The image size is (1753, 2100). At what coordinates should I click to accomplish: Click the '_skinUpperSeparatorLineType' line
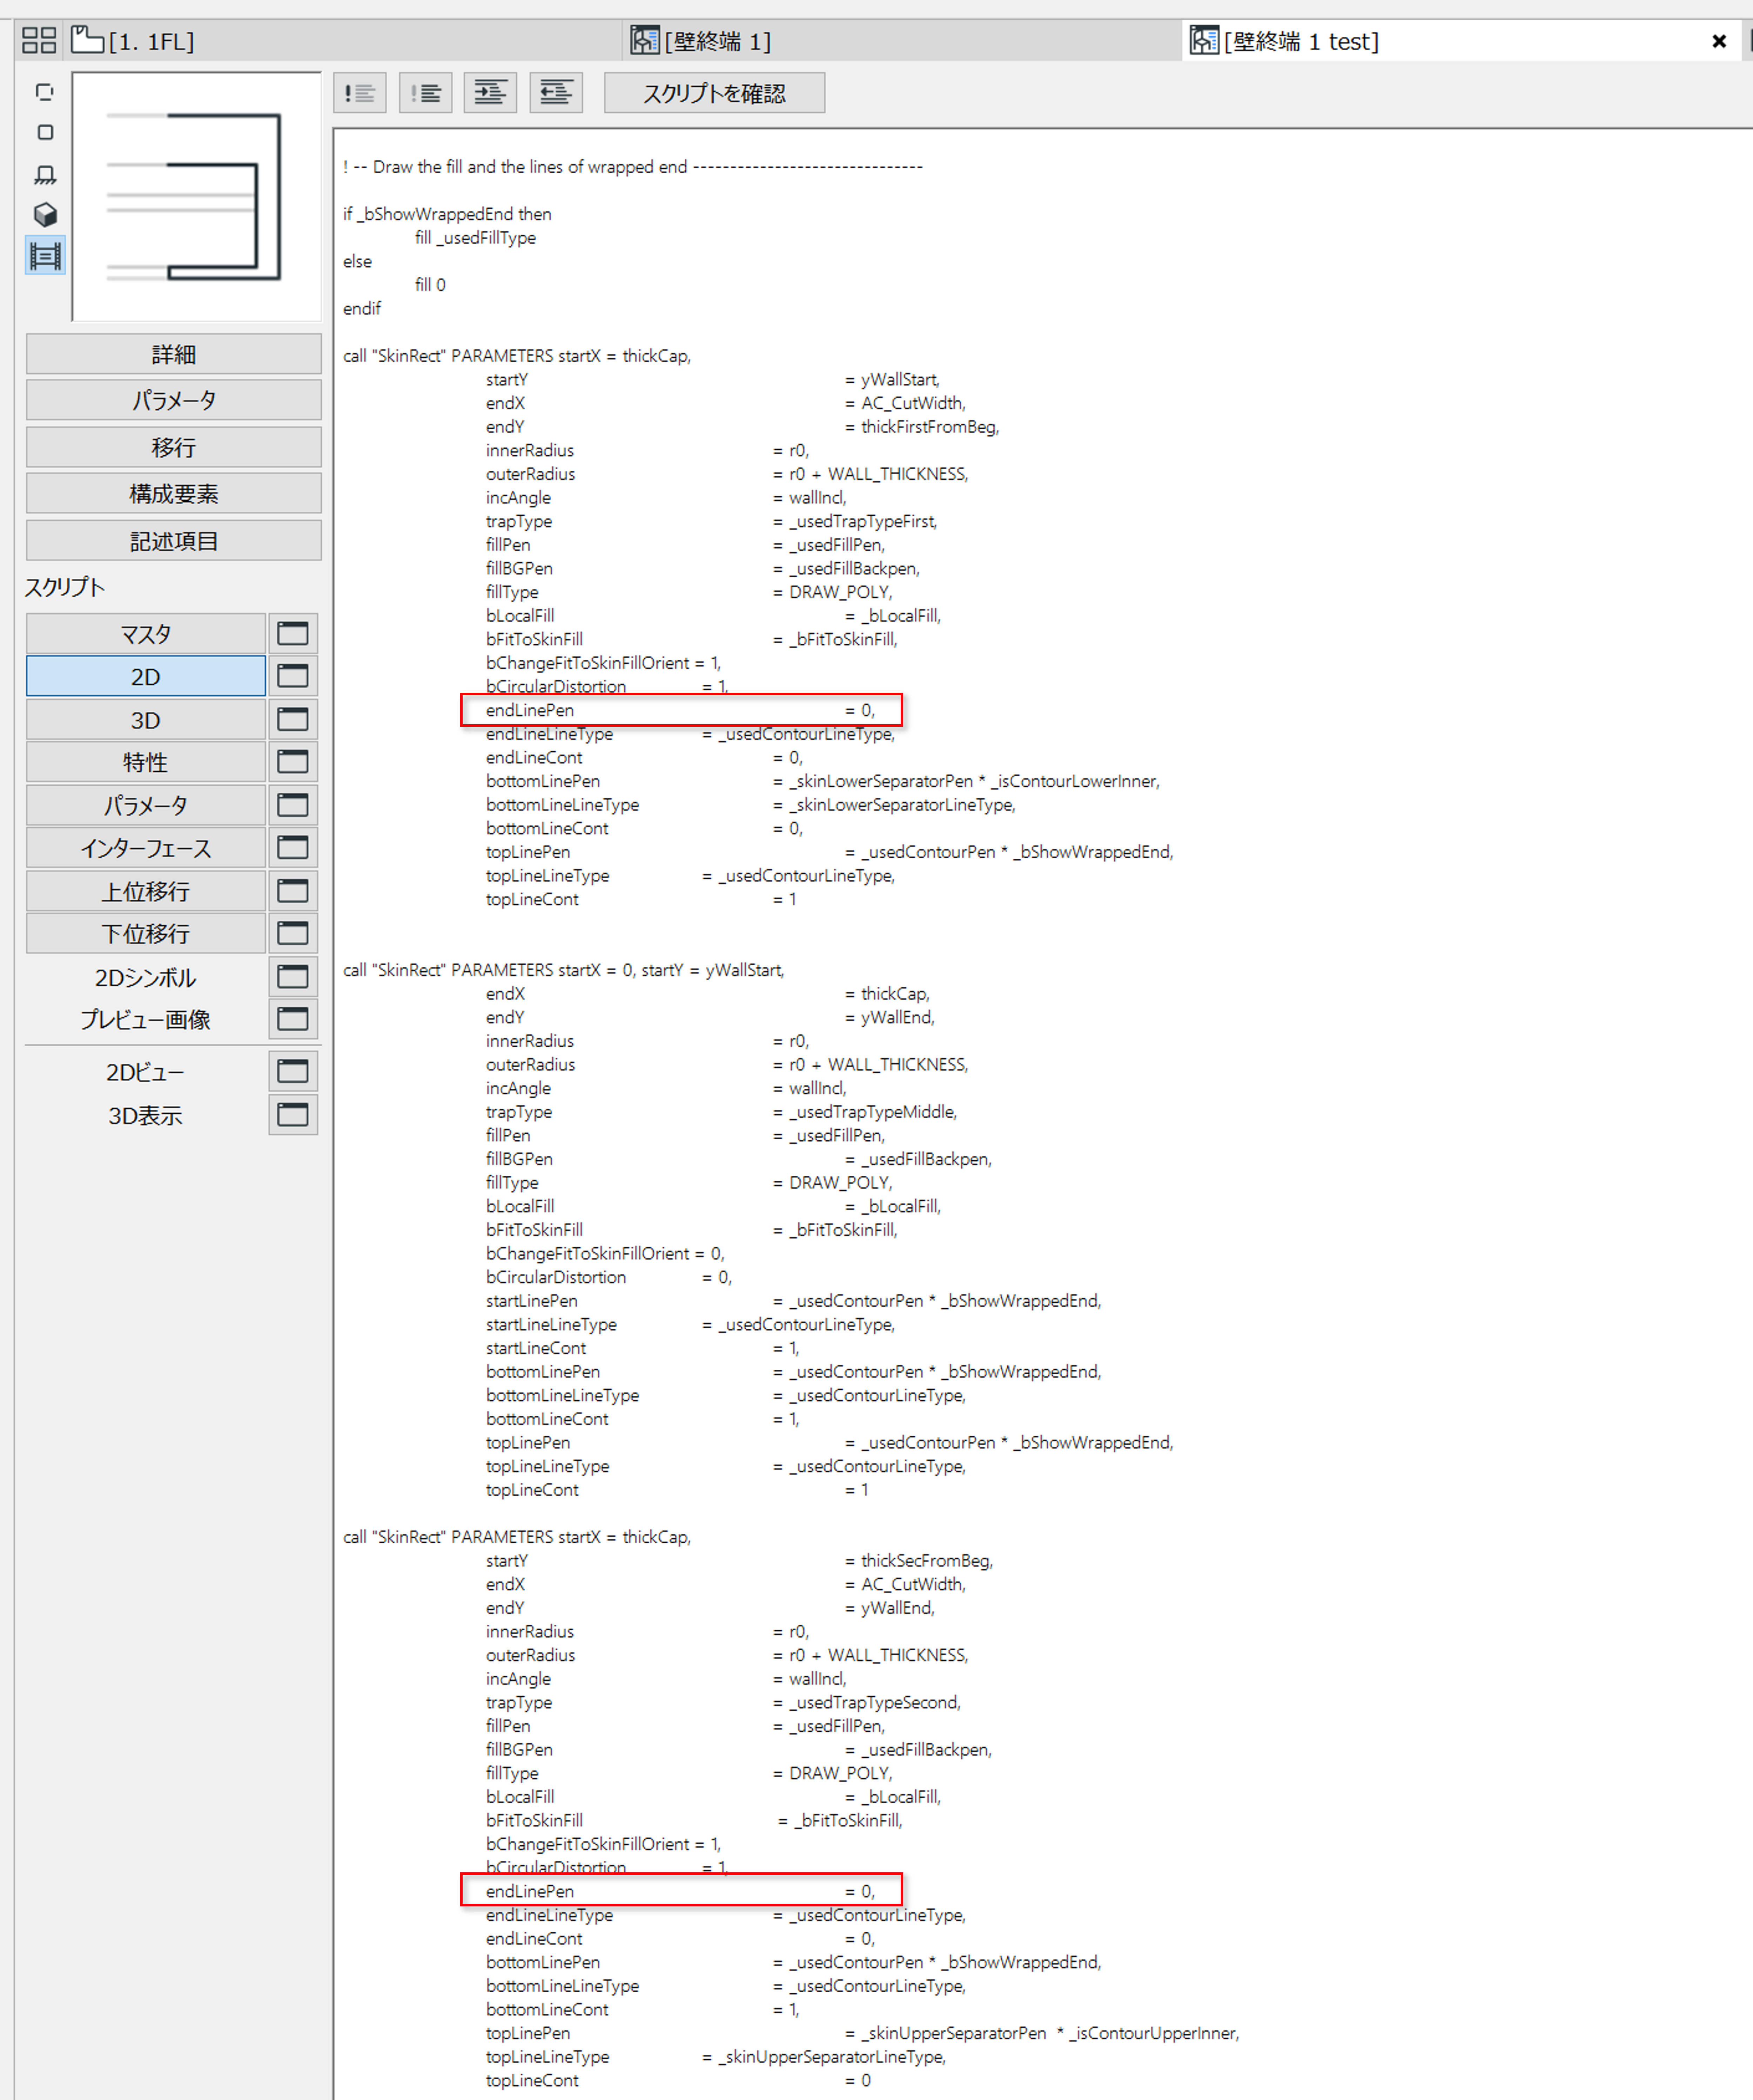pyautogui.click(x=716, y=2057)
